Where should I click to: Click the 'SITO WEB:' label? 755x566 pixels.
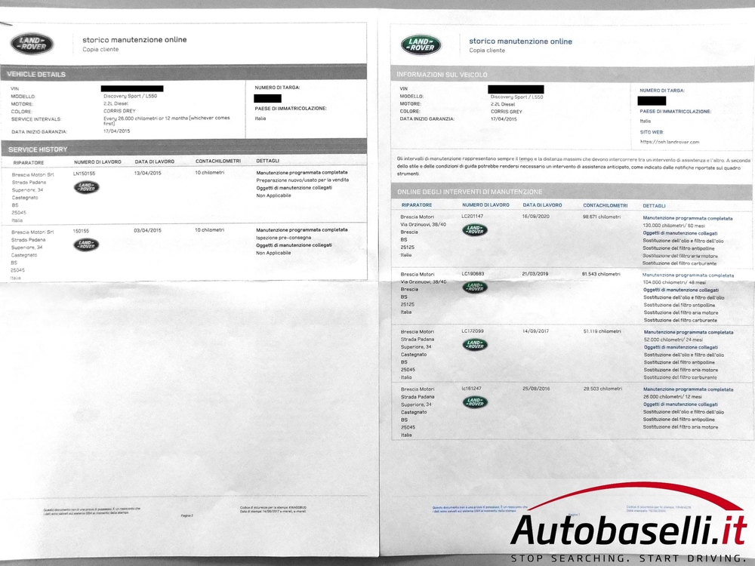(x=652, y=132)
